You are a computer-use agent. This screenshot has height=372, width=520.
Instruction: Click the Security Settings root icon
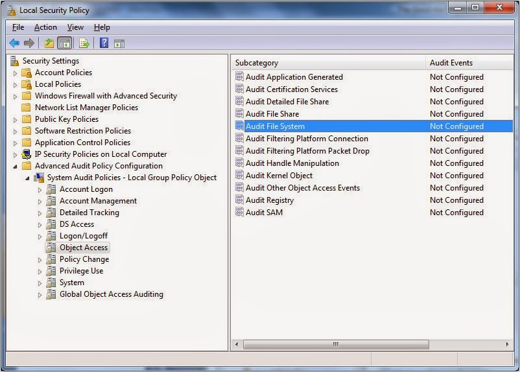[15, 61]
